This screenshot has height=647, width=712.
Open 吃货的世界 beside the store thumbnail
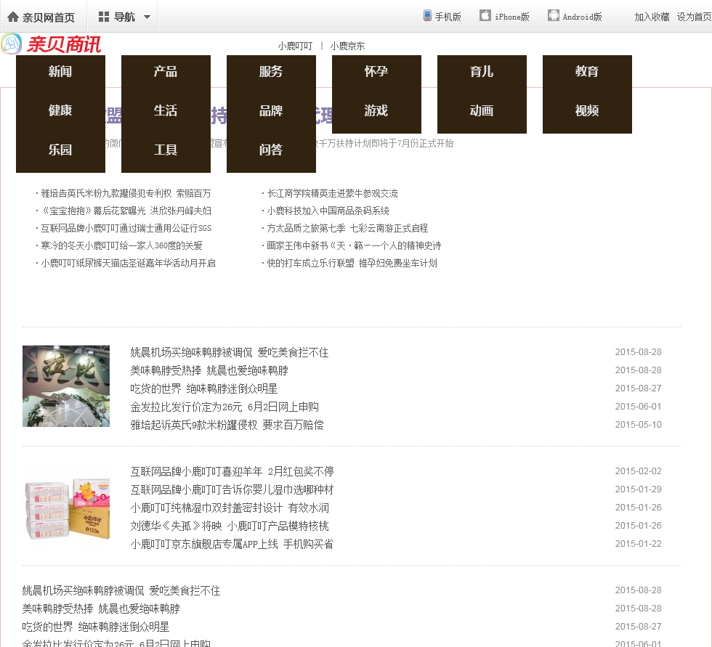click(x=204, y=388)
